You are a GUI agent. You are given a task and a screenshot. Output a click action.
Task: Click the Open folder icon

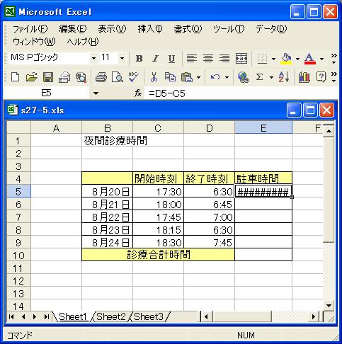(x=32, y=77)
